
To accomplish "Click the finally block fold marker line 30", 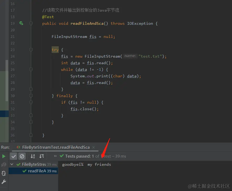I will [x=31, y=96].
